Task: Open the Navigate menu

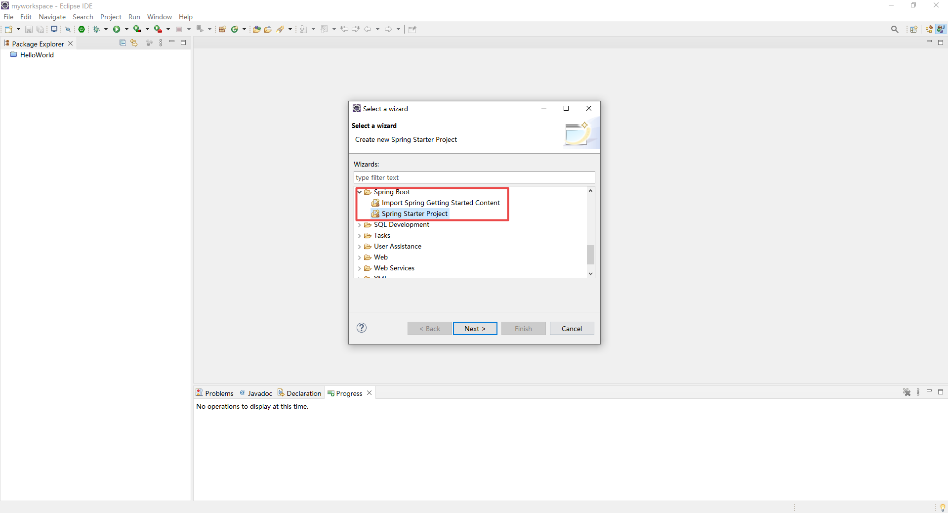Action: tap(52, 17)
